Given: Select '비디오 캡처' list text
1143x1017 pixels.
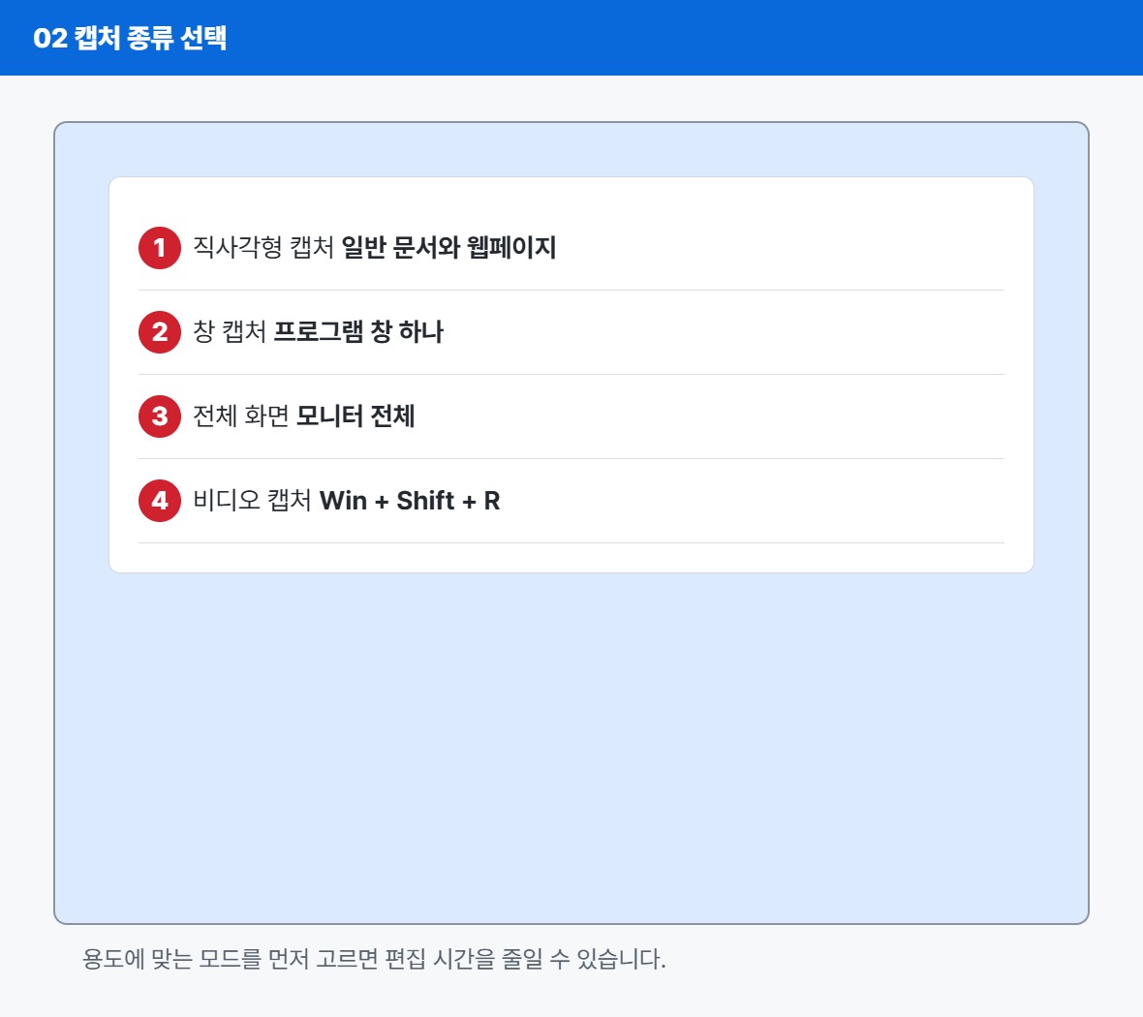Looking at the screenshot, I should click(x=252, y=501).
